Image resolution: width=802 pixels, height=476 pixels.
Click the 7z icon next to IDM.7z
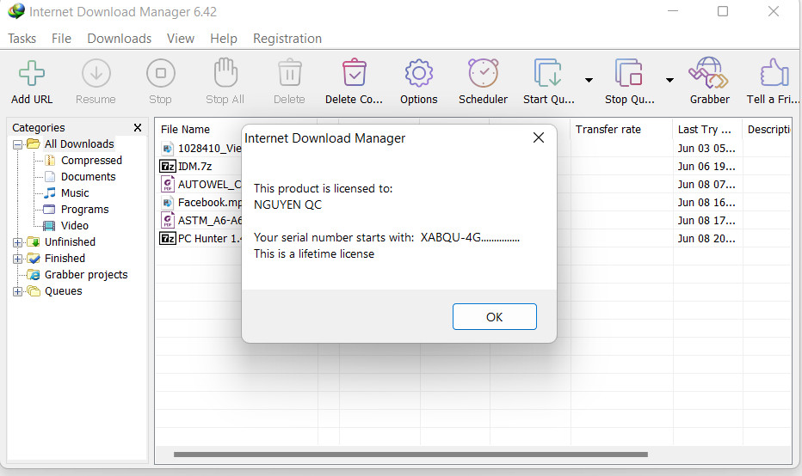(x=168, y=166)
